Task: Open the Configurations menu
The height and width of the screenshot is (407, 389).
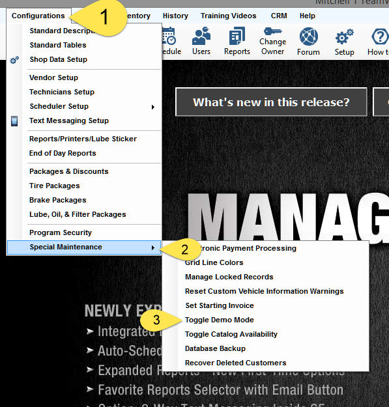Action: pyautogui.click(x=38, y=16)
